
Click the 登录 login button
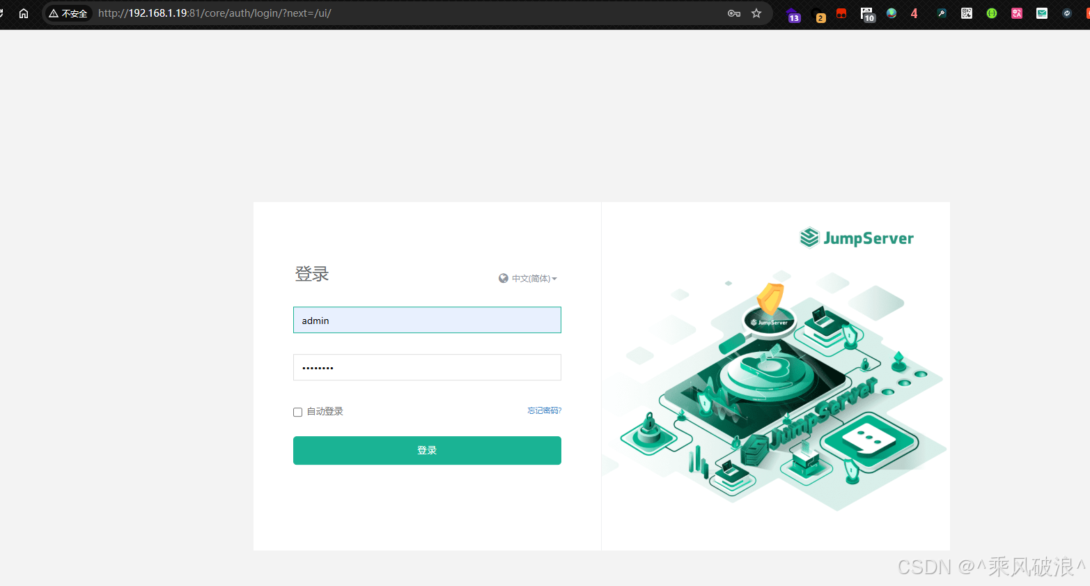427,450
